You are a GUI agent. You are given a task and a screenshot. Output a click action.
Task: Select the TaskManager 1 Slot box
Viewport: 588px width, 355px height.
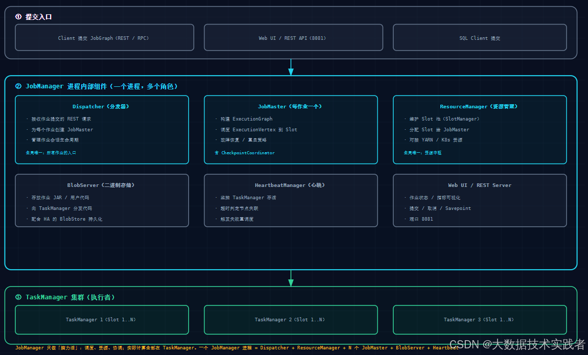[102, 320]
